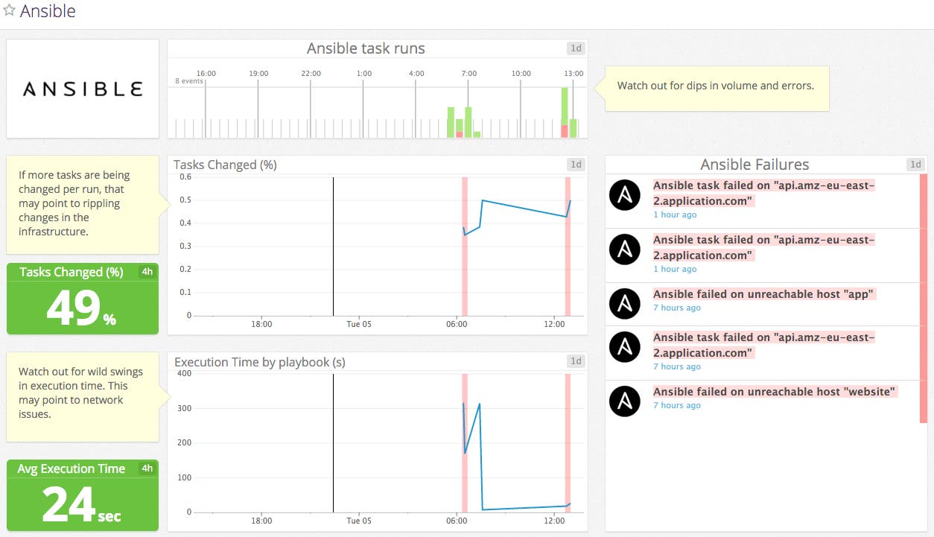Open the 1d timeframe selector on Ansible task runs
The height and width of the screenshot is (537, 934).
point(574,48)
